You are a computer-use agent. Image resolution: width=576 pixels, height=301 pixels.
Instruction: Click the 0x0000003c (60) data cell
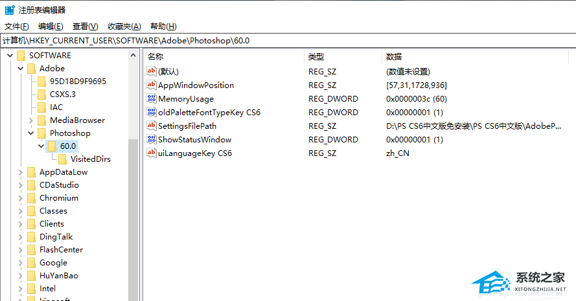[417, 99]
